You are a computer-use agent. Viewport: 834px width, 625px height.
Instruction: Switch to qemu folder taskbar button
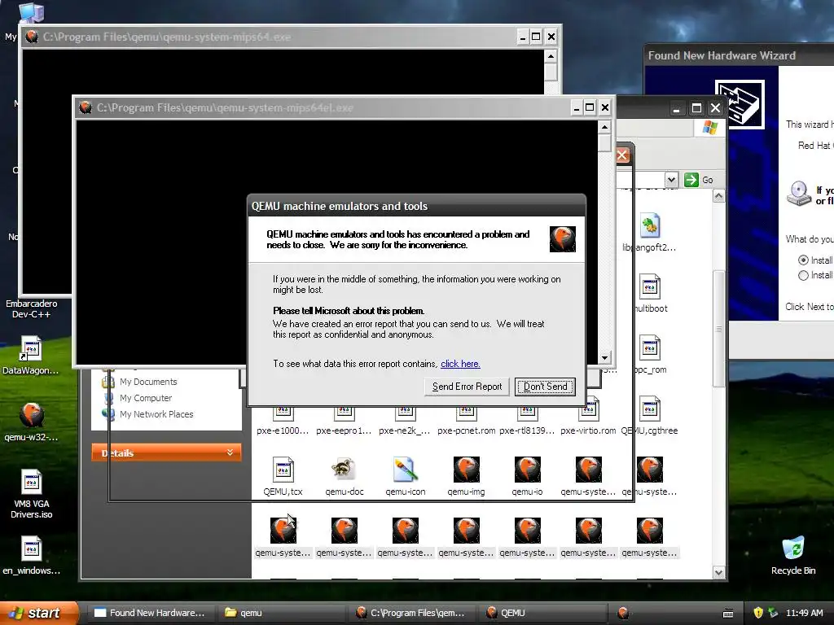click(281, 613)
